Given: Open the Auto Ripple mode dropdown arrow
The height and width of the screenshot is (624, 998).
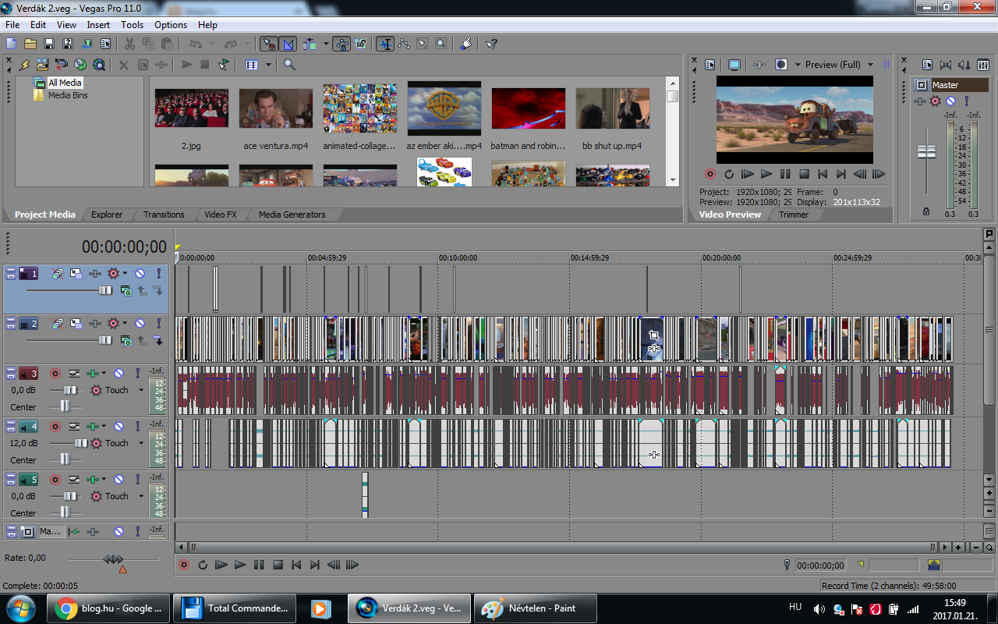Looking at the screenshot, I should (325, 44).
